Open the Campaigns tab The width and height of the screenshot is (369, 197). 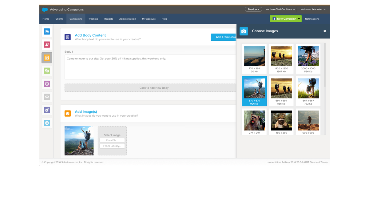coord(76,19)
